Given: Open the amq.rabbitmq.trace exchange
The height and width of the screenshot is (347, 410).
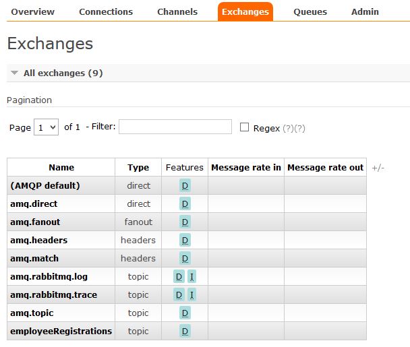Looking at the screenshot, I should point(53,294).
